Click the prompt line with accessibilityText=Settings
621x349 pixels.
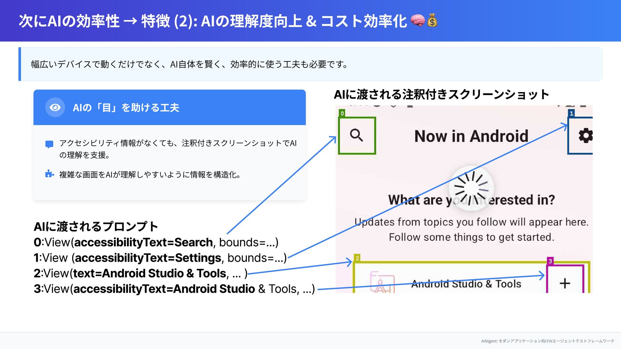point(160,258)
